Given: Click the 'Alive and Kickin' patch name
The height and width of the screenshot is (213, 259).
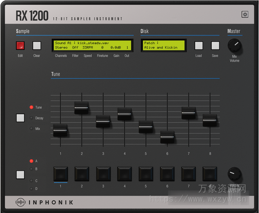Looking at the screenshot, I should (161, 48).
